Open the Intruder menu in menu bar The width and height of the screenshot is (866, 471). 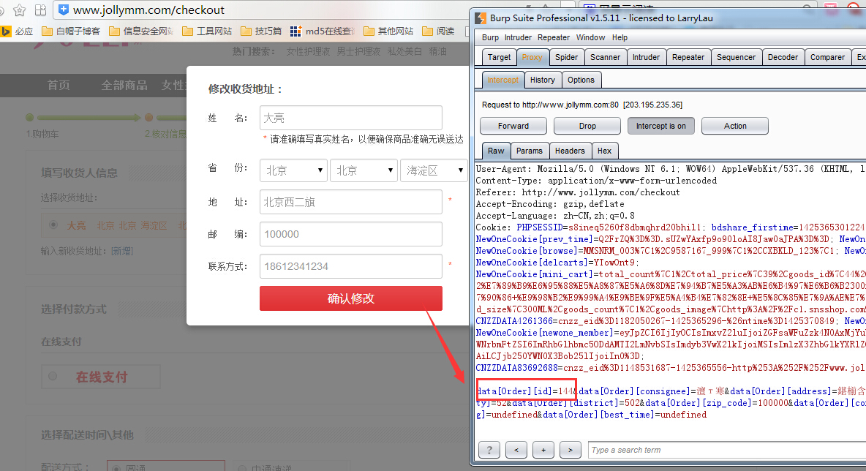518,37
